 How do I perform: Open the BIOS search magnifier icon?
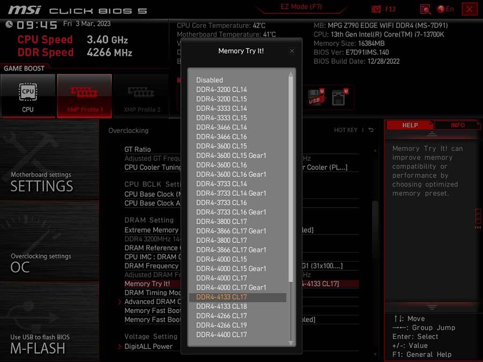click(425, 9)
